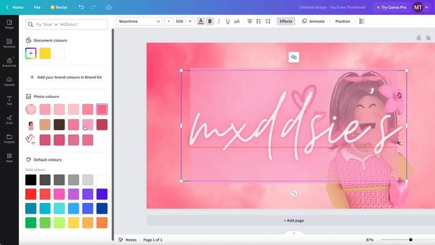Click the Page 1 of 1 indicator
This screenshot has width=435, height=245.
click(152, 240)
